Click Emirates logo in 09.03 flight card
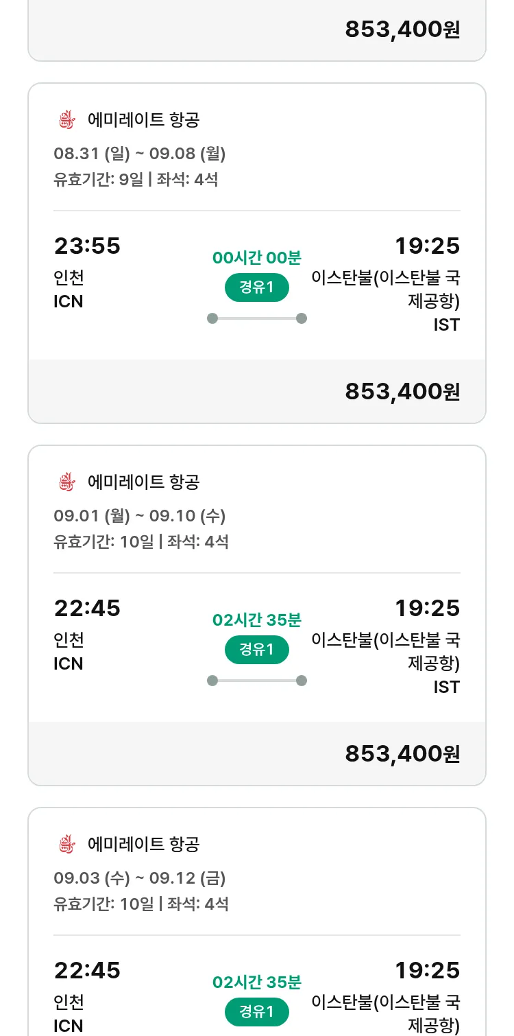Viewport: 514px width, 1036px height. click(66, 845)
